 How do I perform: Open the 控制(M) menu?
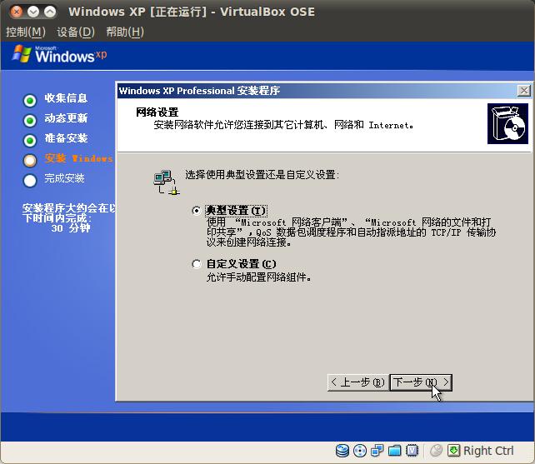26,32
